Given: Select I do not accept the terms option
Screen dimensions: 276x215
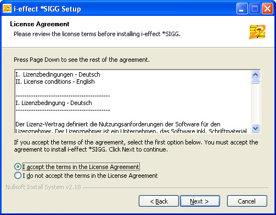Looking at the screenshot, I should click(18, 176).
